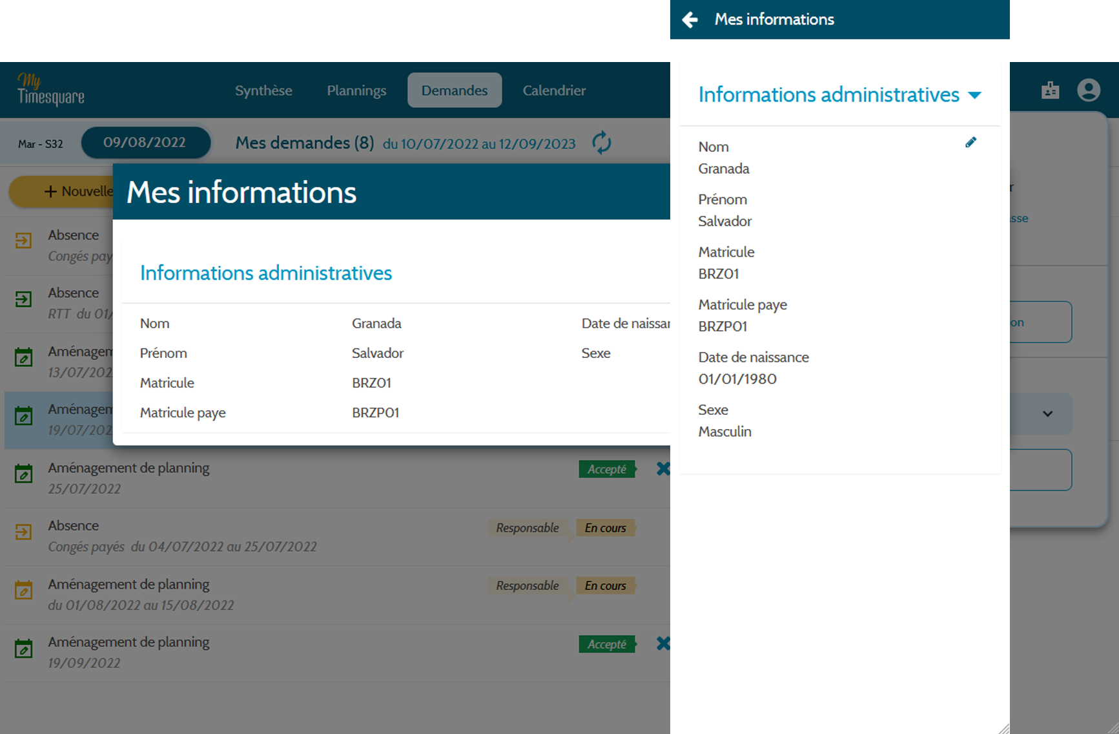Screen dimensions: 1119x734
Task: Delete the 19/09/2022 accepted request
Action: pos(663,644)
